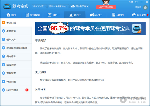Image resolution: width=150 pixels, height=106 pixels.
Task: Click the blue number 7 circle icon
Action: tap(3, 73)
